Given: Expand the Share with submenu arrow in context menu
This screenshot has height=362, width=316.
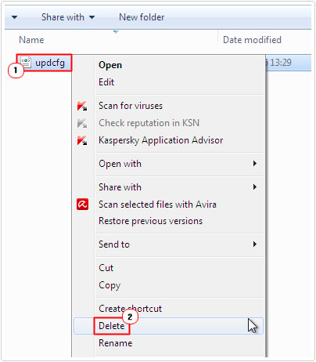Looking at the screenshot, I should tap(255, 187).
